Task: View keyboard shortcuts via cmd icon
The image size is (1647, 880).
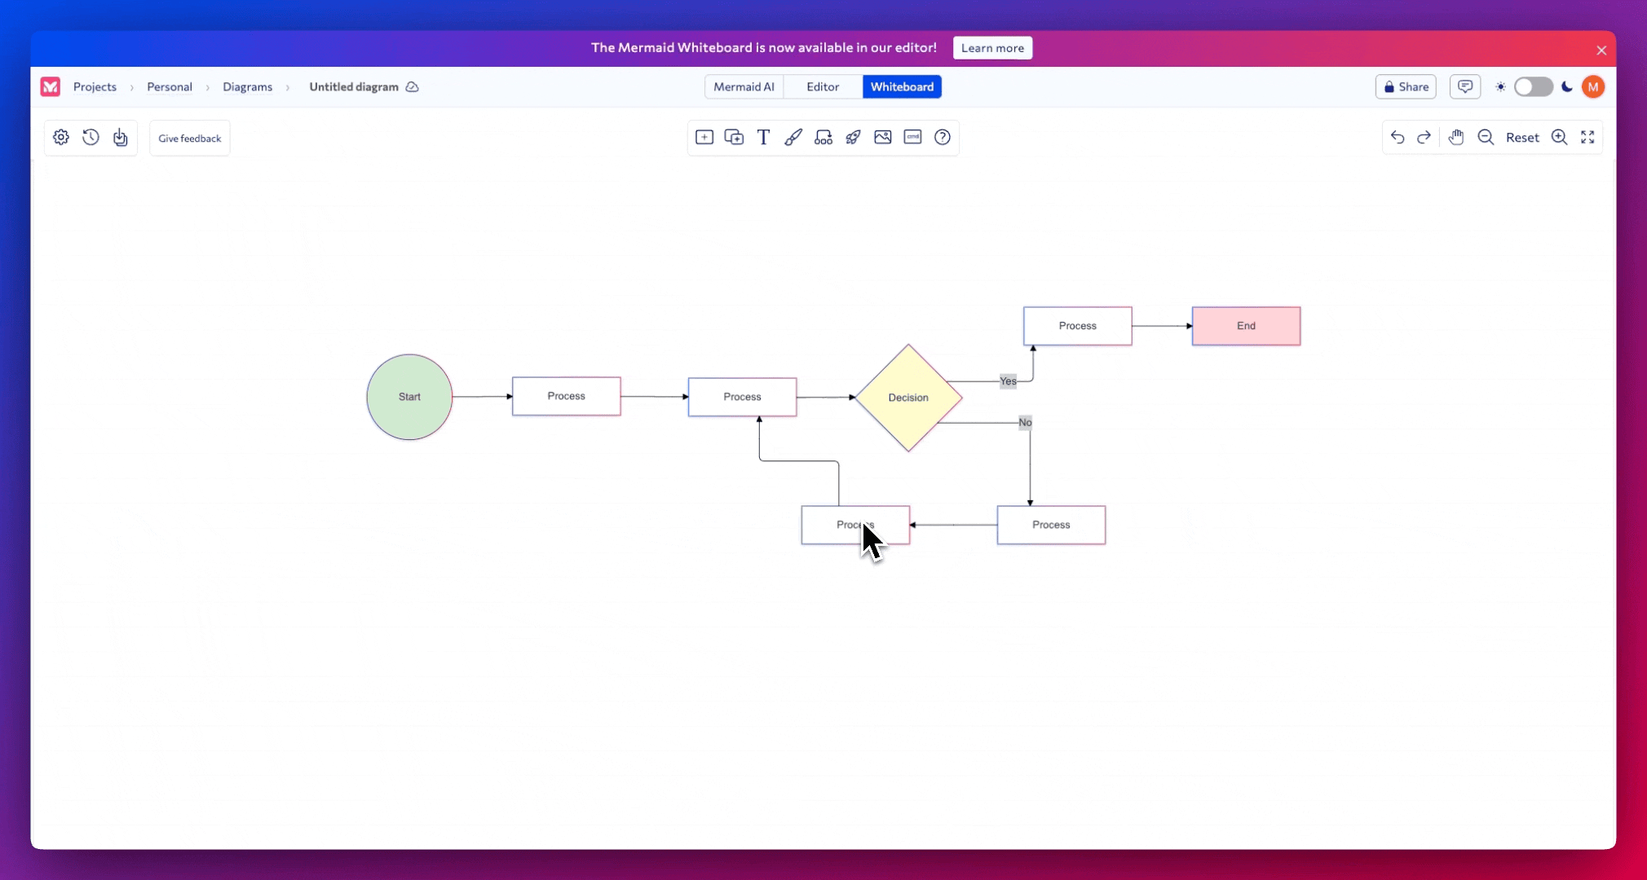Action: pyautogui.click(x=912, y=137)
